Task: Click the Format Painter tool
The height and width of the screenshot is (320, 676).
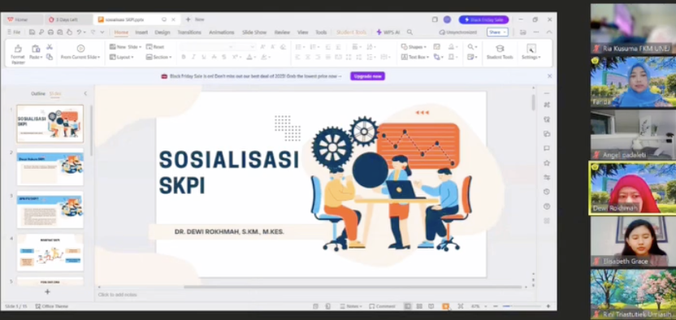Action: point(18,54)
